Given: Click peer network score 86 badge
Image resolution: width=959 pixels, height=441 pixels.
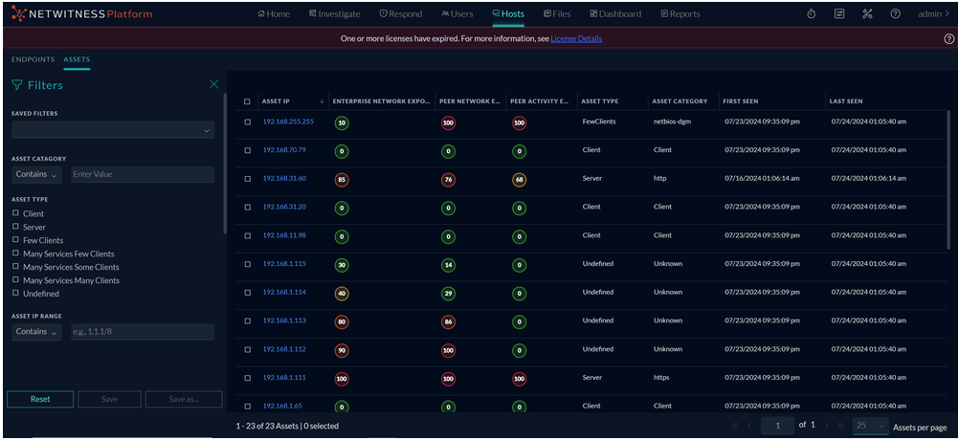Looking at the screenshot, I should point(449,322).
